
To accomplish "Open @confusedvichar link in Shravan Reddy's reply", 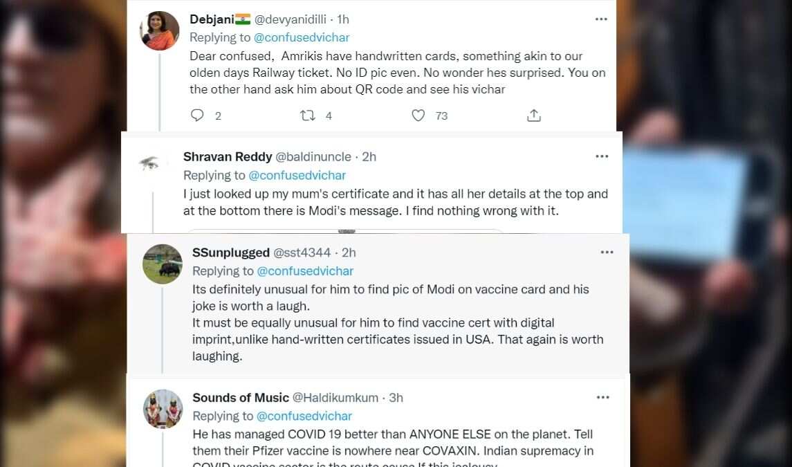I will pos(297,175).
